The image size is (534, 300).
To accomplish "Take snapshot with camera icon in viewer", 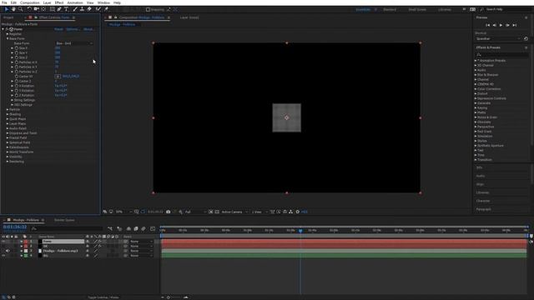I will click(169, 212).
